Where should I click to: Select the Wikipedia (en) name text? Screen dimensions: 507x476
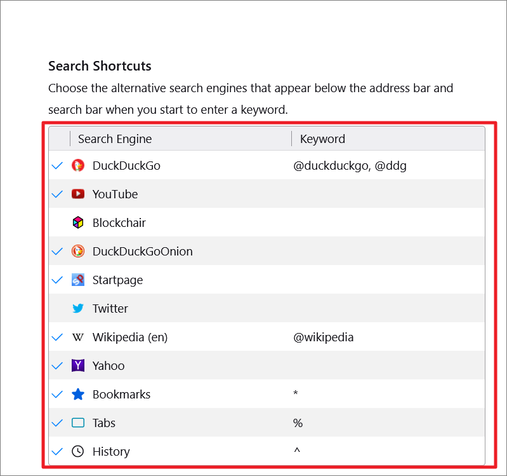point(130,337)
